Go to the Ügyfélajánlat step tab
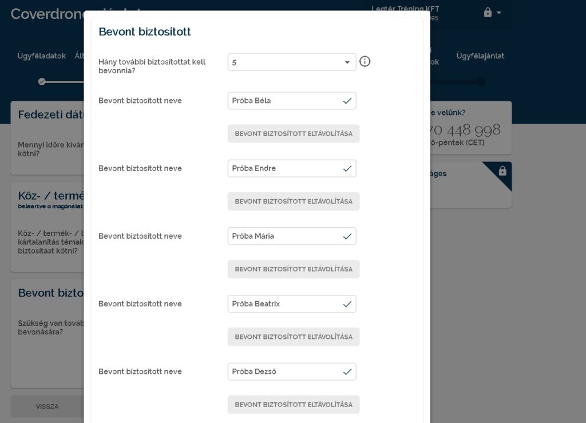This screenshot has width=586, height=423. tap(480, 56)
